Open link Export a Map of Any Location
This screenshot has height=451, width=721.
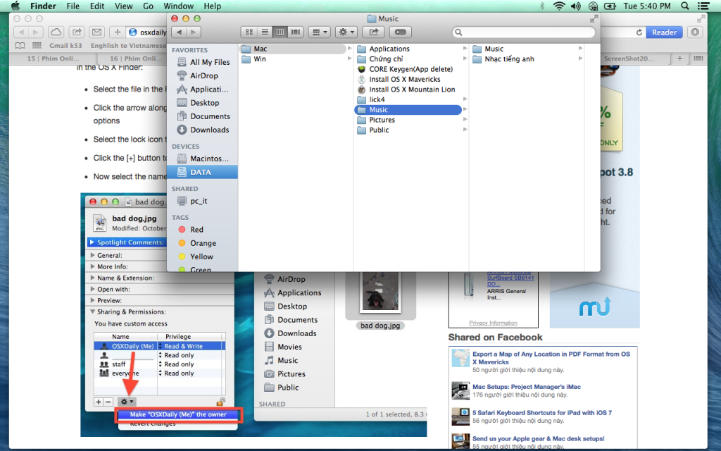(551, 358)
